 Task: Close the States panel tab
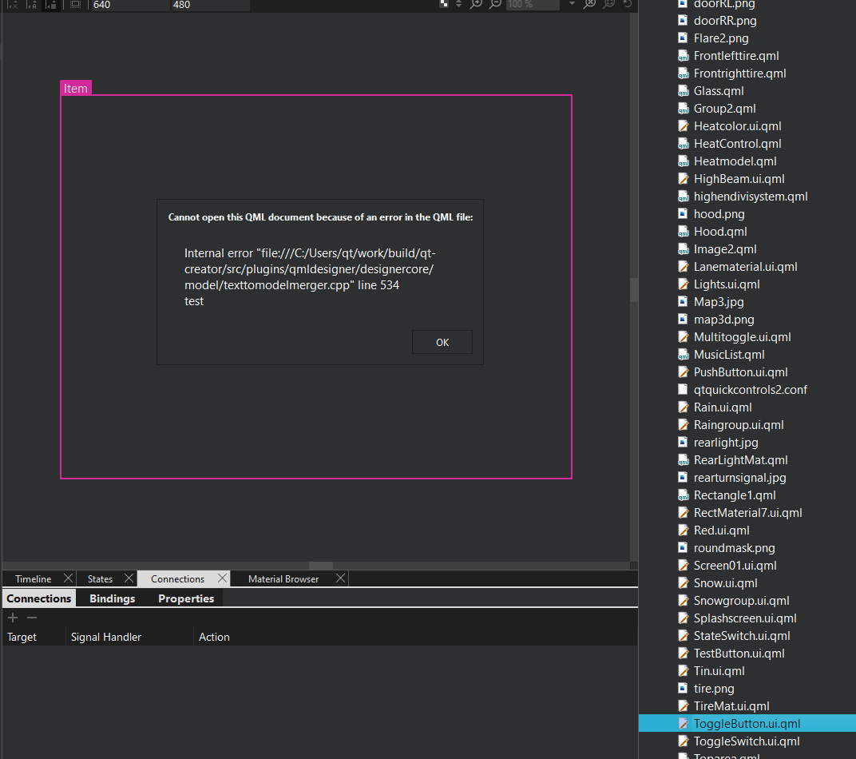128,578
